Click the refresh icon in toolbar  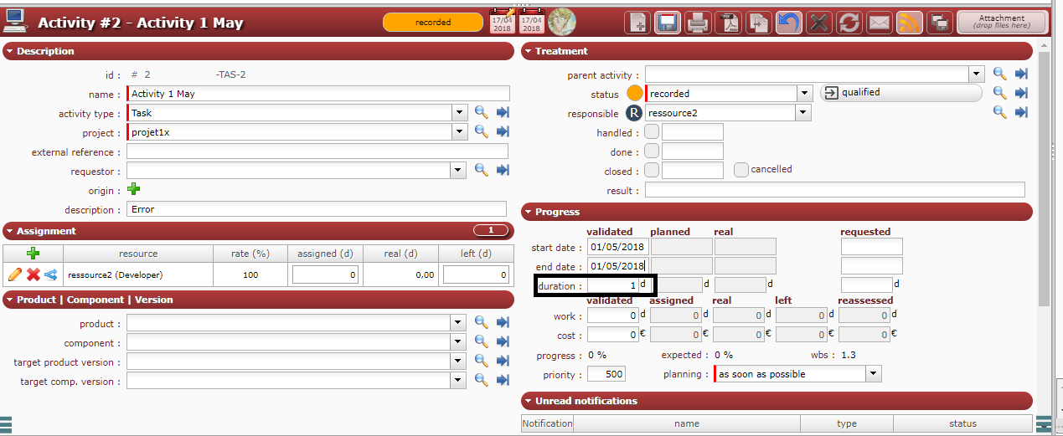click(849, 23)
